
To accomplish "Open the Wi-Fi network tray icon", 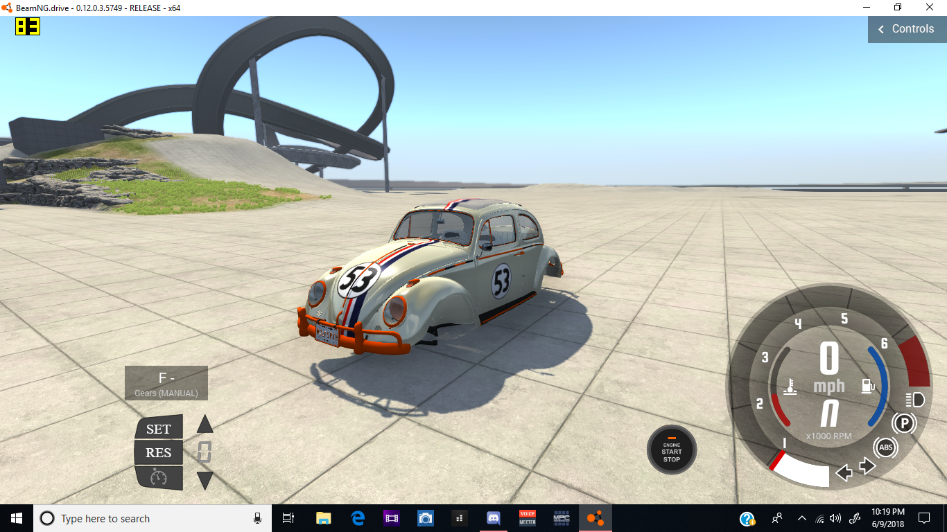I will [x=820, y=518].
